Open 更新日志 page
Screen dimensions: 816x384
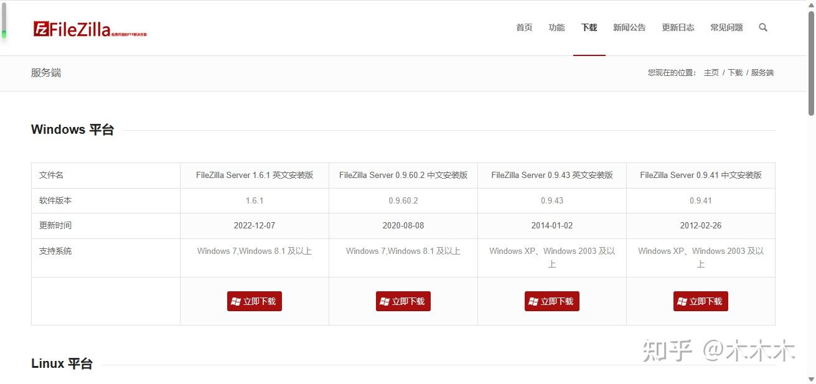point(678,27)
